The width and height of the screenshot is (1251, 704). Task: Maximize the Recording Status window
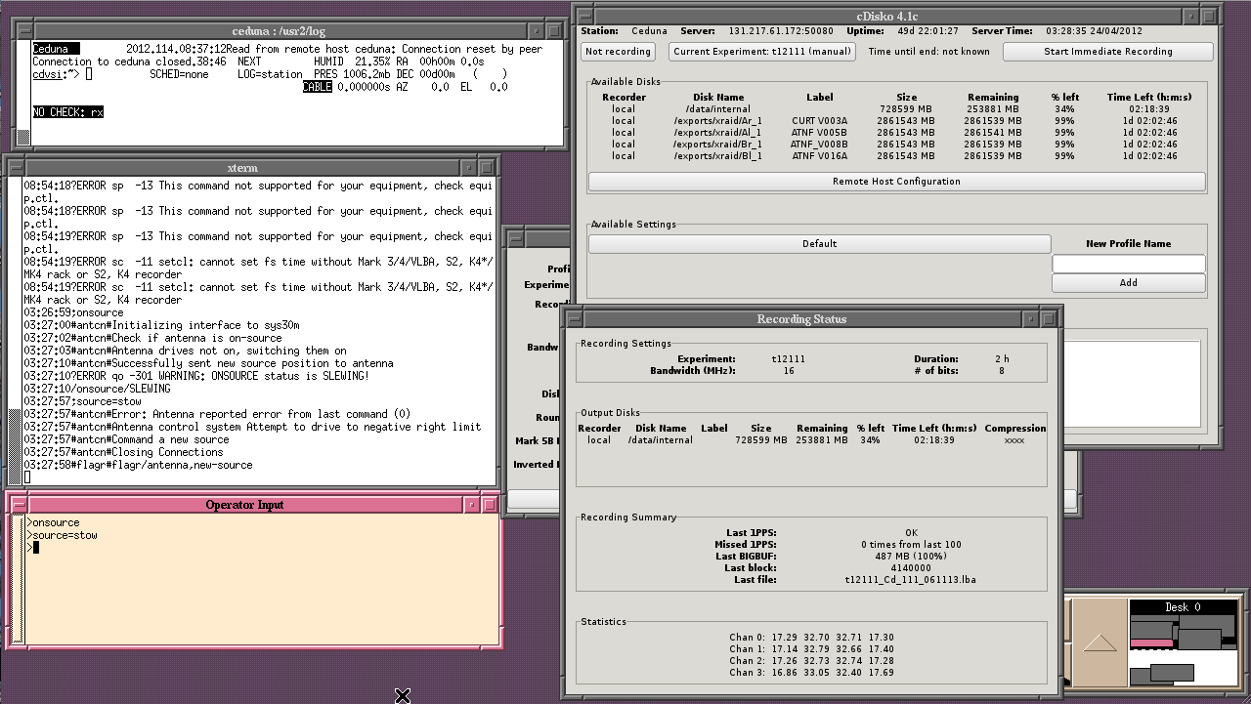click(1051, 319)
